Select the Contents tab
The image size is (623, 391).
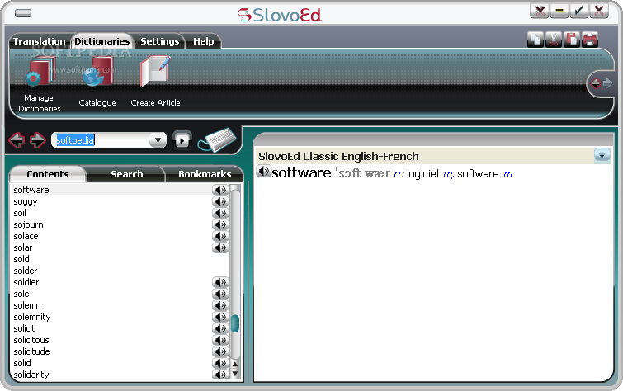[x=48, y=174]
